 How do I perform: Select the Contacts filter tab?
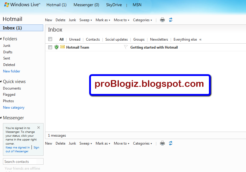coord(93,39)
